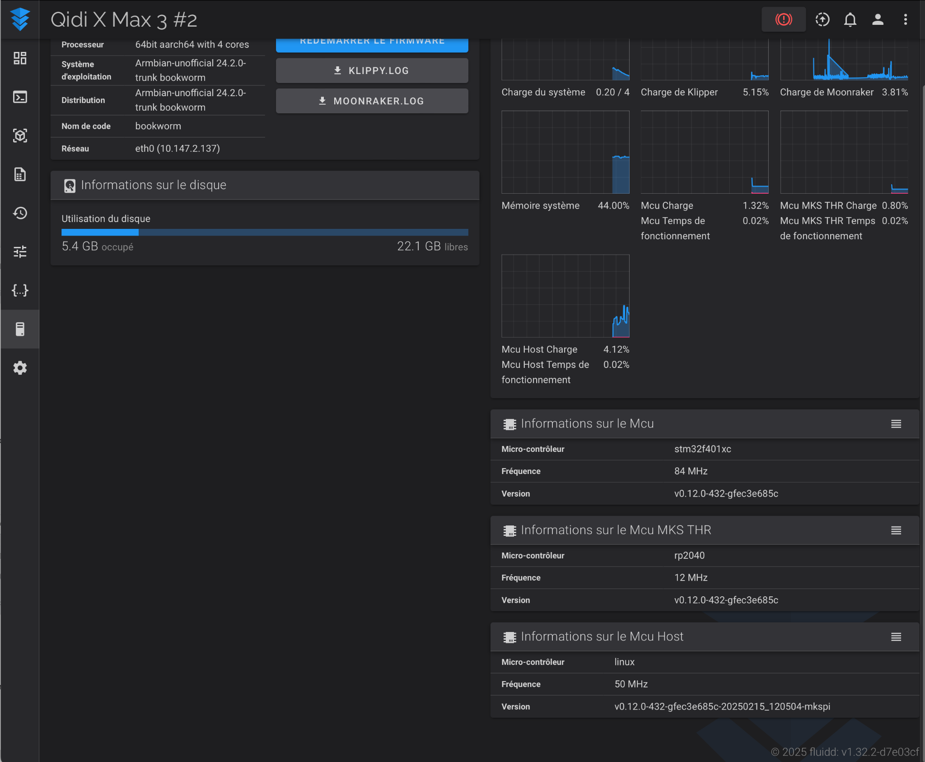Screen dimensions: 925x762
Task: Download the KLIPPY.LOG file
Action: click(372, 71)
